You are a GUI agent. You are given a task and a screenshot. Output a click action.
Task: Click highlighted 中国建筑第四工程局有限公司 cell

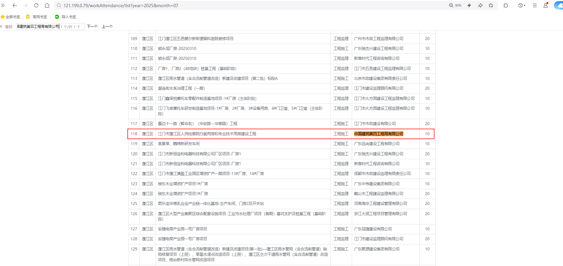pos(379,134)
